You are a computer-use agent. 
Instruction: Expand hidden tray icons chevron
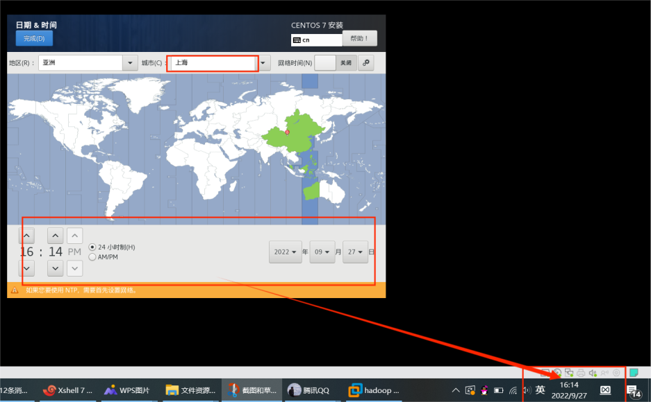pyautogui.click(x=456, y=390)
